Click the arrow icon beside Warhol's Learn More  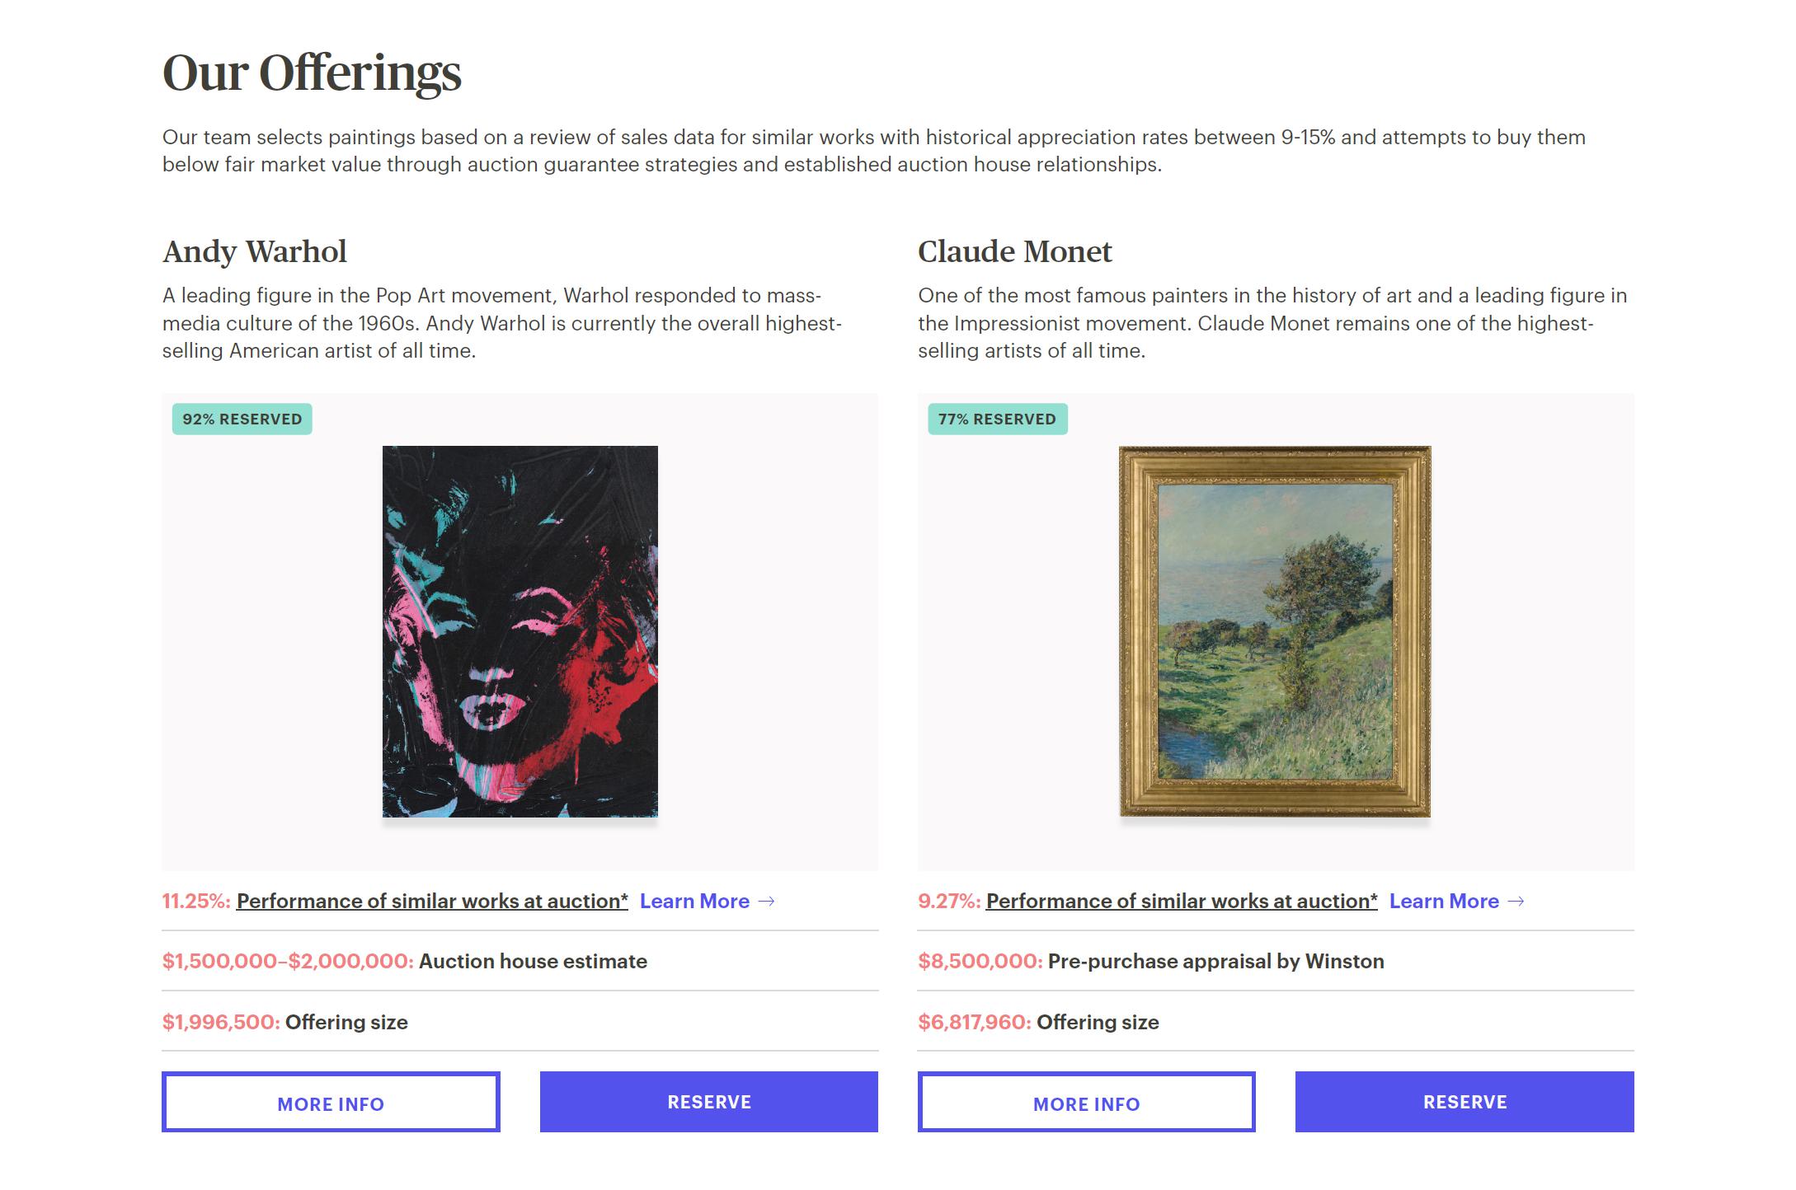point(766,902)
